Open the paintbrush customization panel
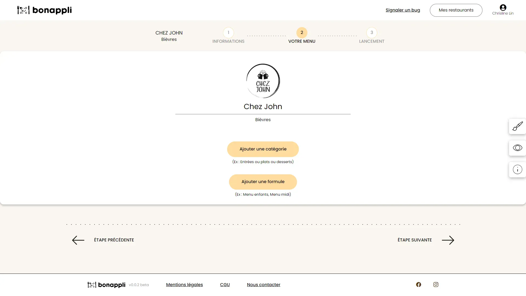 517,126
